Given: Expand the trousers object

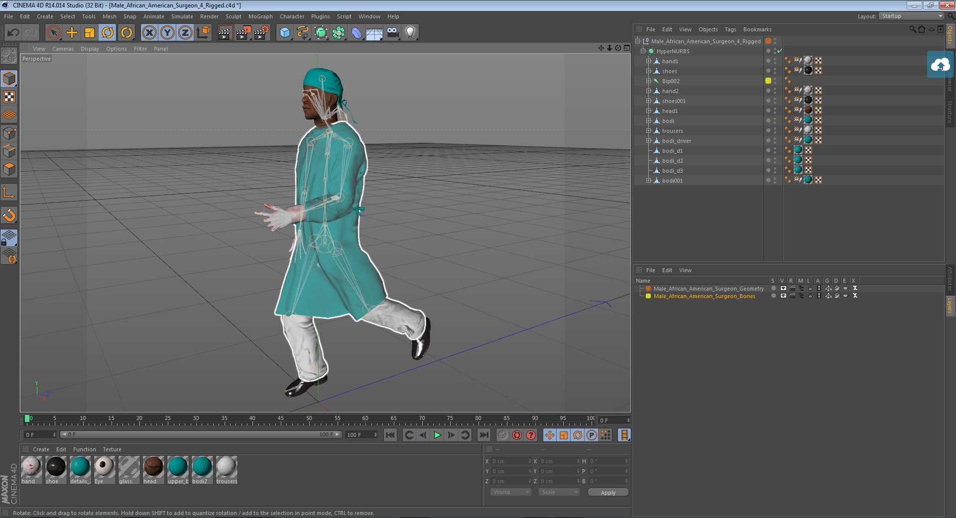Looking at the screenshot, I should 649,131.
